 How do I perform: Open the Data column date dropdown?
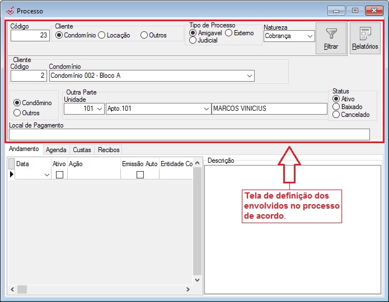(x=46, y=174)
